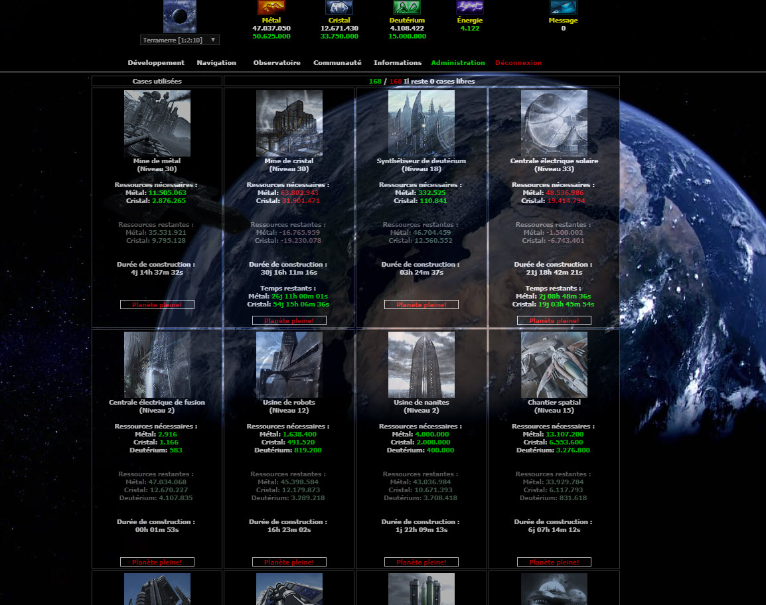Open the Informations menu
This screenshot has height=605, width=766.
(398, 63)
